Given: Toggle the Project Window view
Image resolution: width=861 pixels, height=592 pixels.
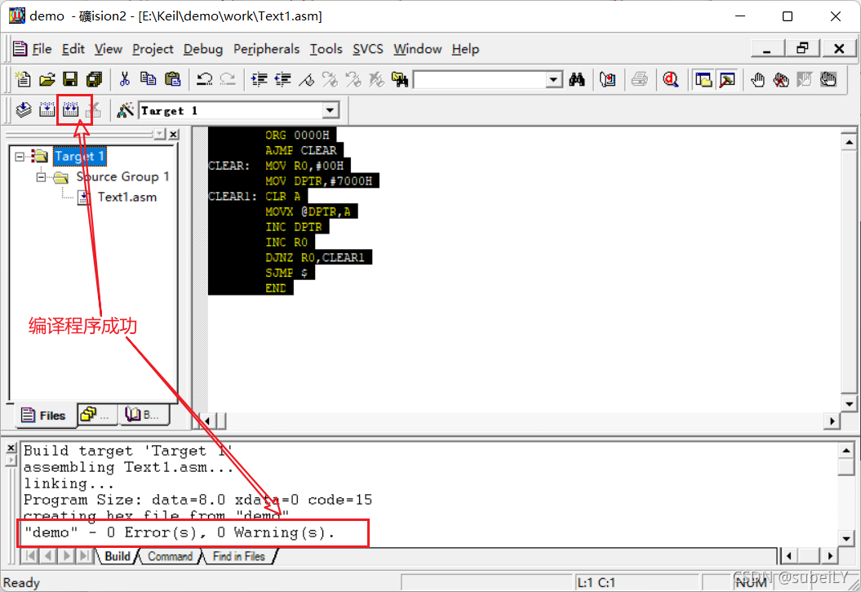Looking at the screenshot, I should point(703,80).
